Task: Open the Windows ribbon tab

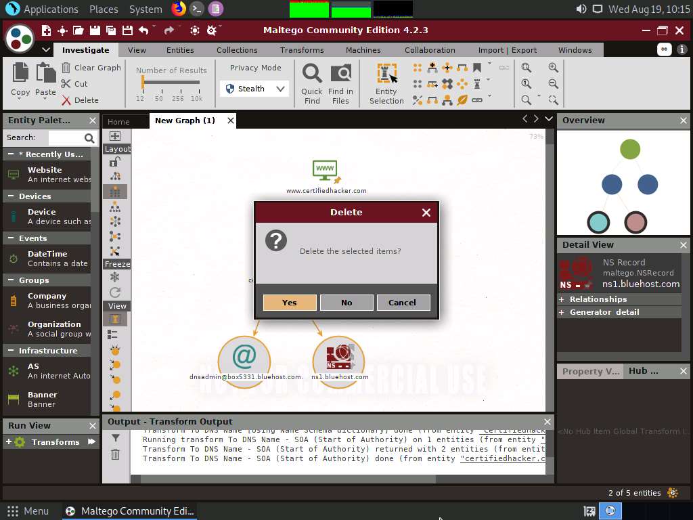Action: 575,50
